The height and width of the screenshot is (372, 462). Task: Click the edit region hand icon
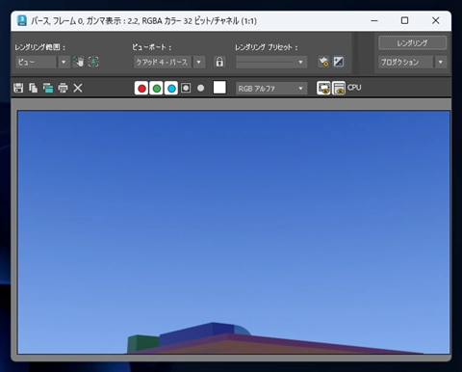[78, 62]
